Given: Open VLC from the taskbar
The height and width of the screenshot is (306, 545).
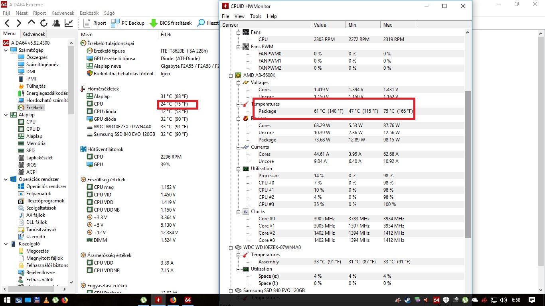Looking at the screenshot, I should tap(46, 300).
